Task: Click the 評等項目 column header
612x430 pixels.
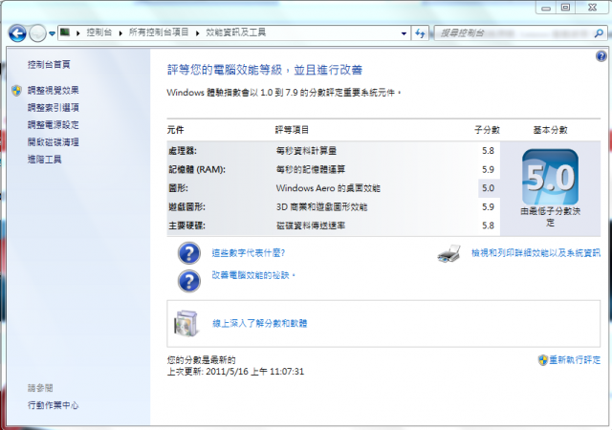Action: tap(292, 130)
